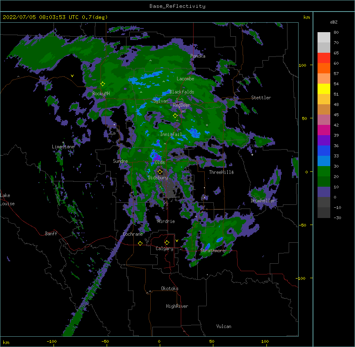
Task: Click the ThreeHills label
Action: pyautogui.click(x=221, y=172)
